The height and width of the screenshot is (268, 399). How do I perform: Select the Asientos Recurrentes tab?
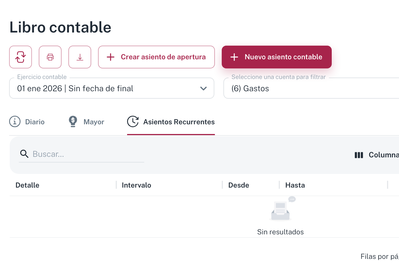pyautogui.click(x=171, y=122)
